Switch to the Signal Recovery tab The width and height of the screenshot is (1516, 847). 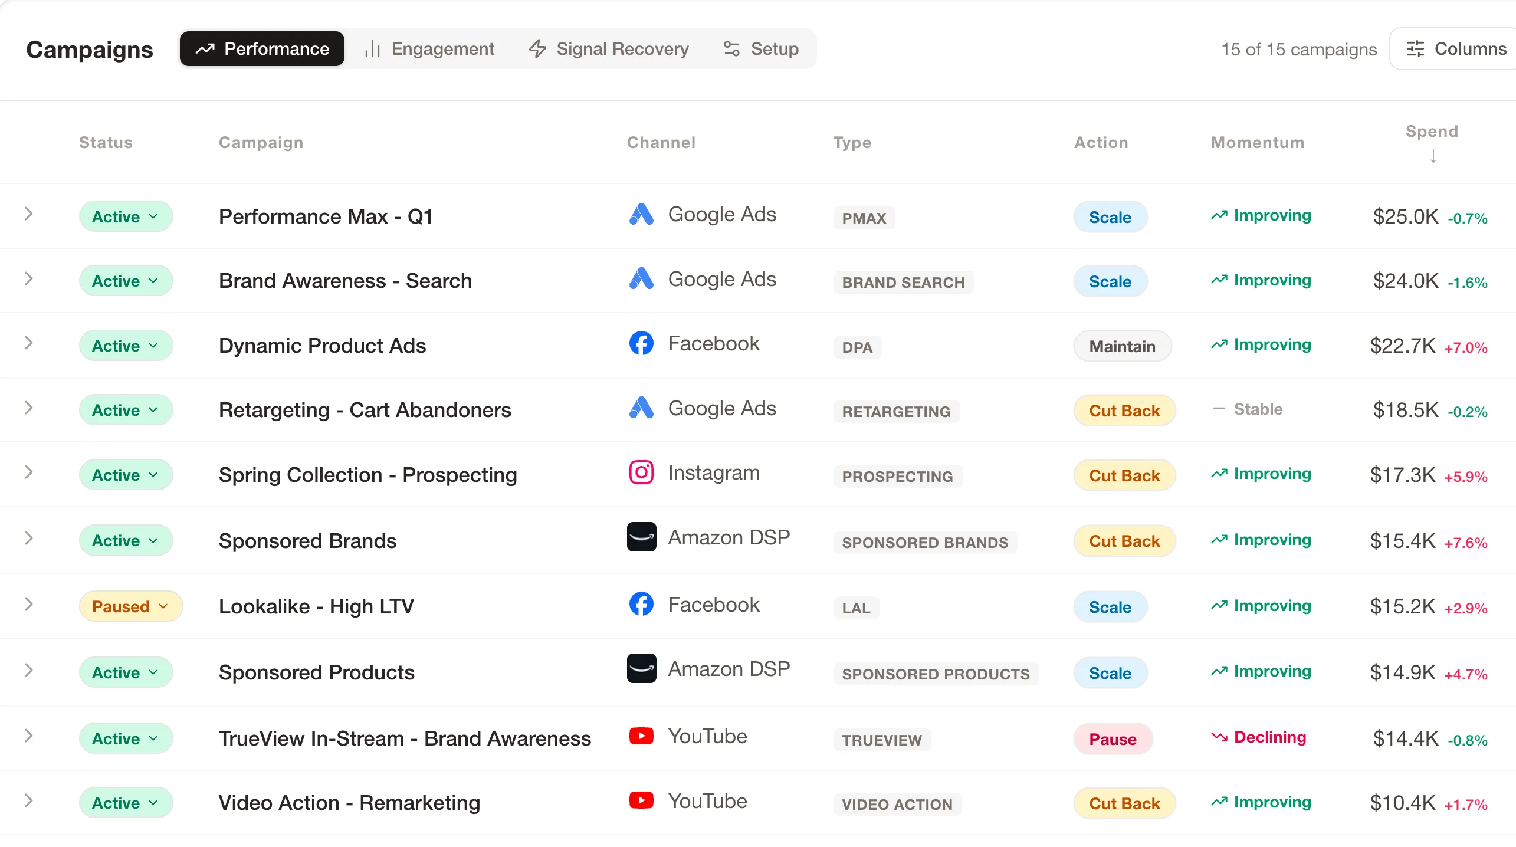pyautogui.click(x=608, y=48)
